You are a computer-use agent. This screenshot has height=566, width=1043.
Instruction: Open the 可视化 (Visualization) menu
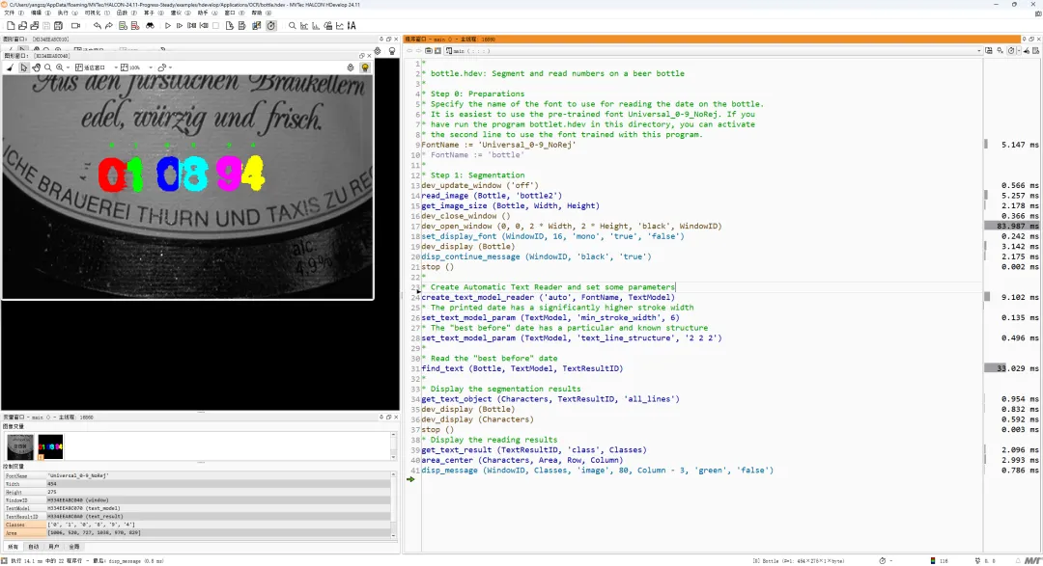96,13
